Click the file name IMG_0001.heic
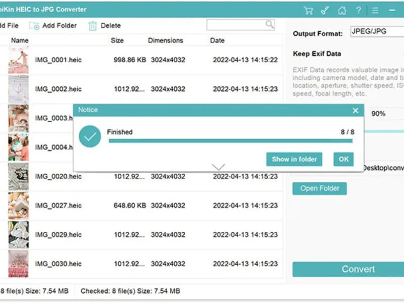Screen dimensions: 404x303 click(58, 60)
